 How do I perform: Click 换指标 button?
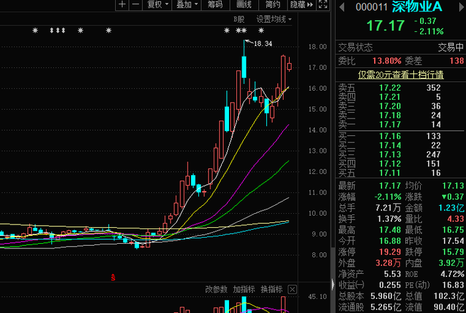coord(272,289)
